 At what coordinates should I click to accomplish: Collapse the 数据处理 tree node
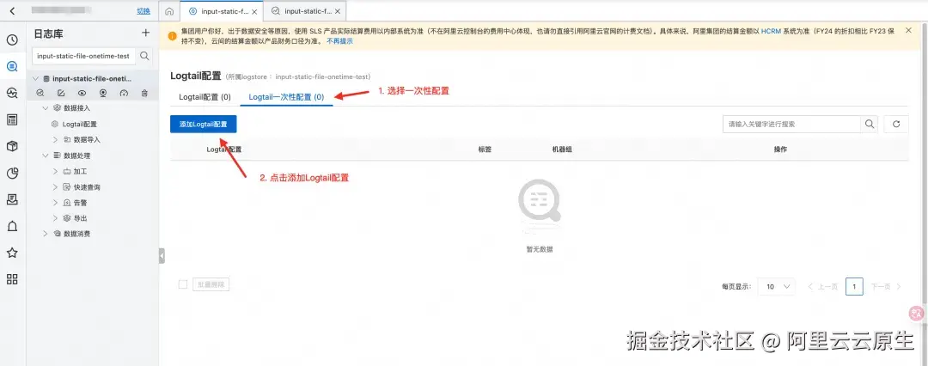click(46, 156)
